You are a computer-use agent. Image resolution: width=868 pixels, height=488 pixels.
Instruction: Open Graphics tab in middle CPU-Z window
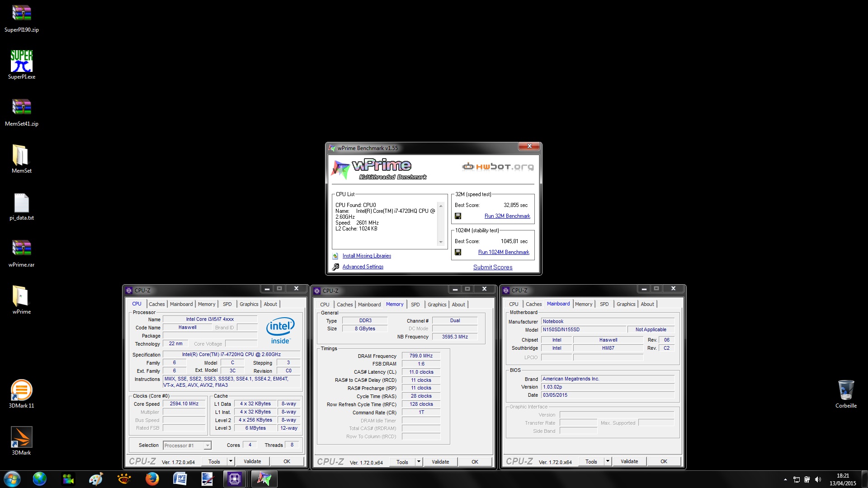(437, 305)
